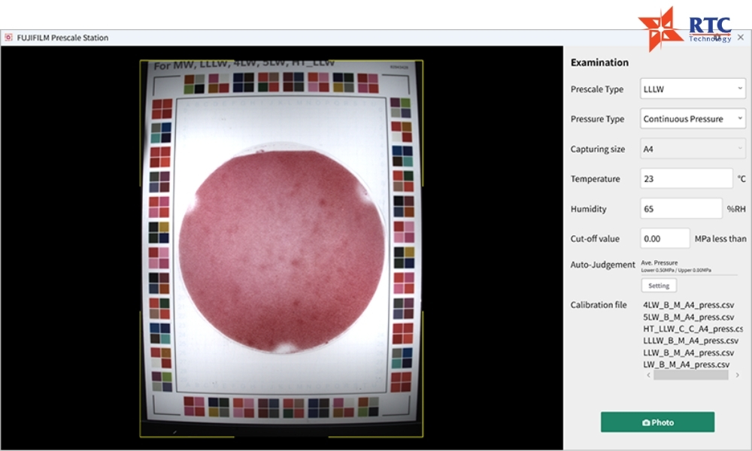Click the Humidity value field
The image size is (752, 451).
point(681,208)
